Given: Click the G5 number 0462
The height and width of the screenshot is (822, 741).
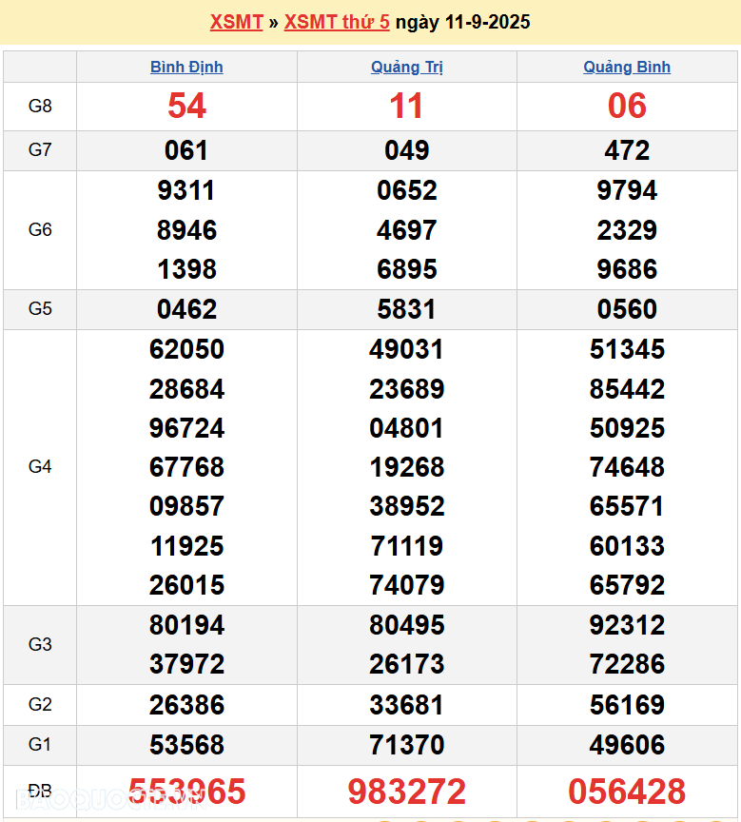Looking at the screenshot, I should point(186,309).
